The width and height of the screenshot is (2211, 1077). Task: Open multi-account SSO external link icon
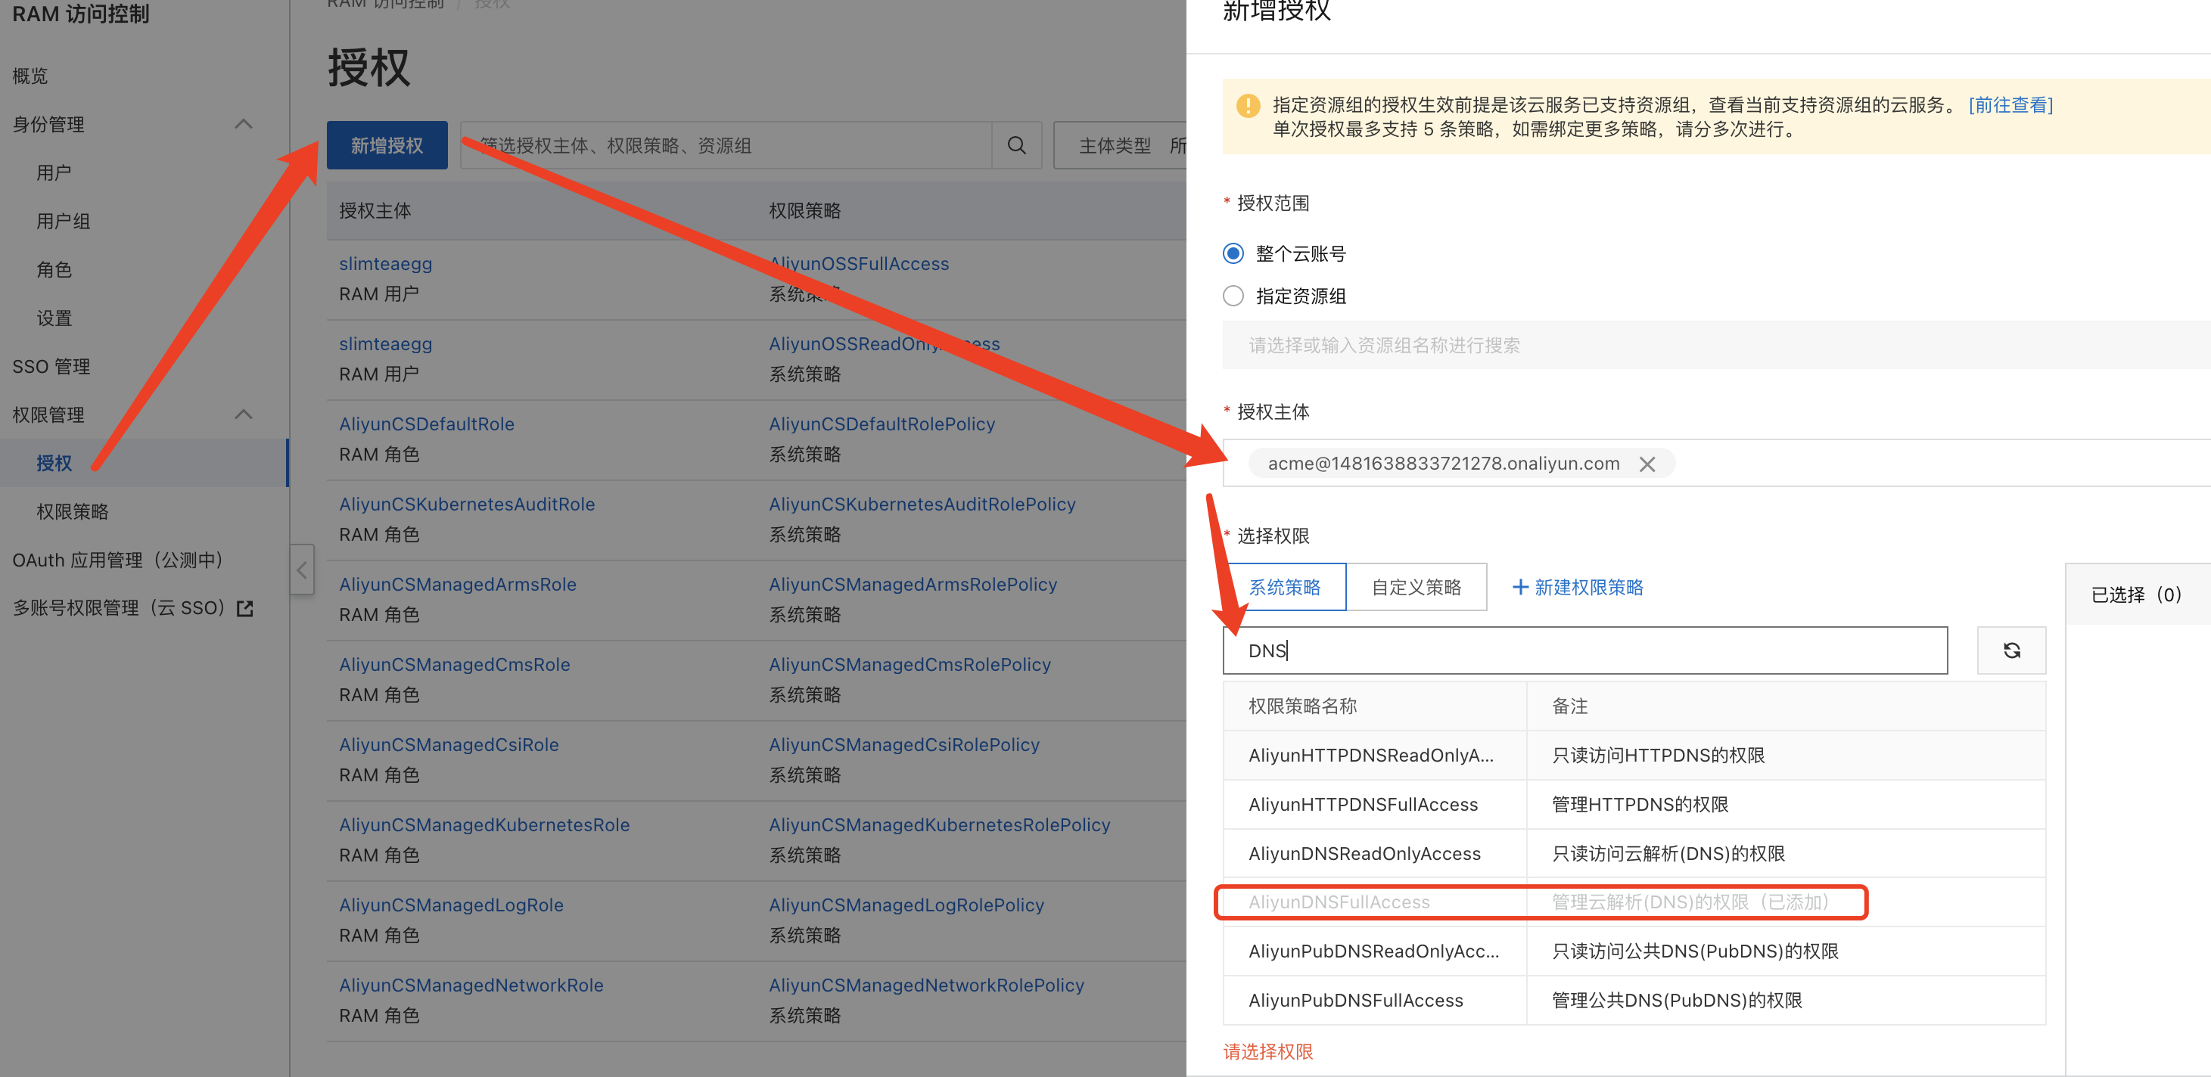(245, 608)
